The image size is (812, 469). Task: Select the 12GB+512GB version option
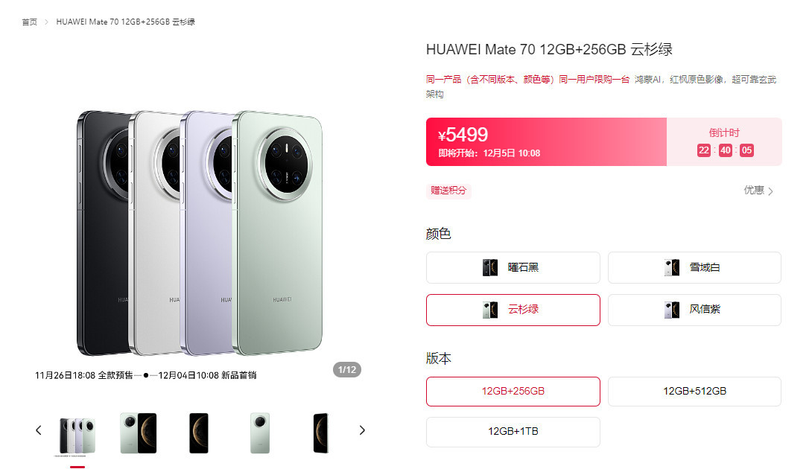point(694,392)
